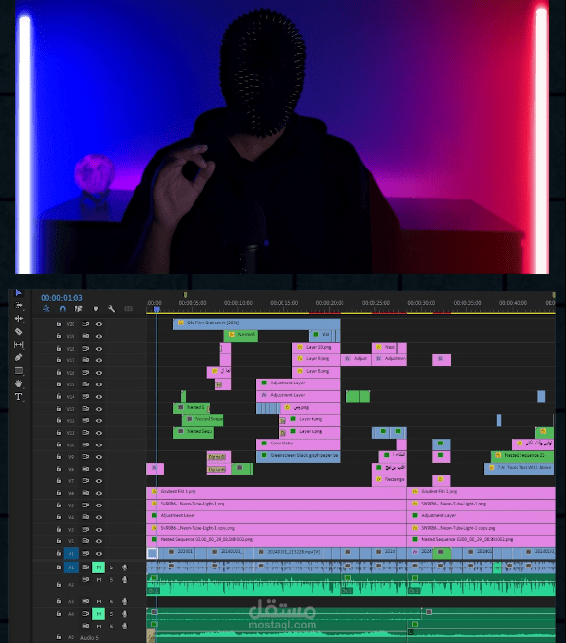Image resolution: width=566 pixels, height=643 pixels.
Task: Select the Slip tool
Action: click(x=18, y=345)
